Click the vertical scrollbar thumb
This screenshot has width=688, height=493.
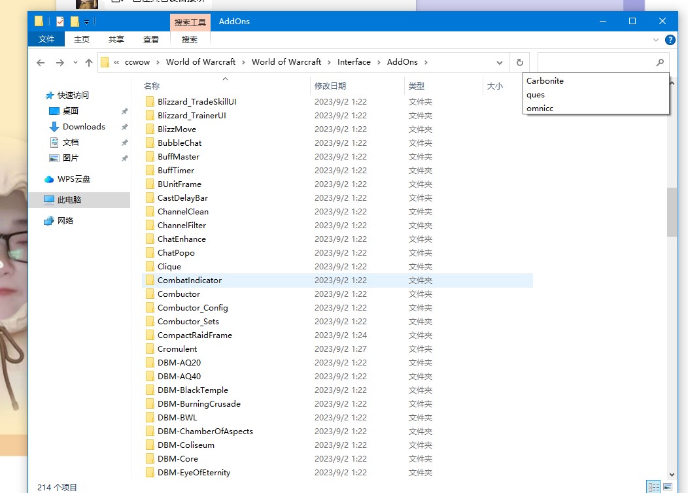coord(672,212)
